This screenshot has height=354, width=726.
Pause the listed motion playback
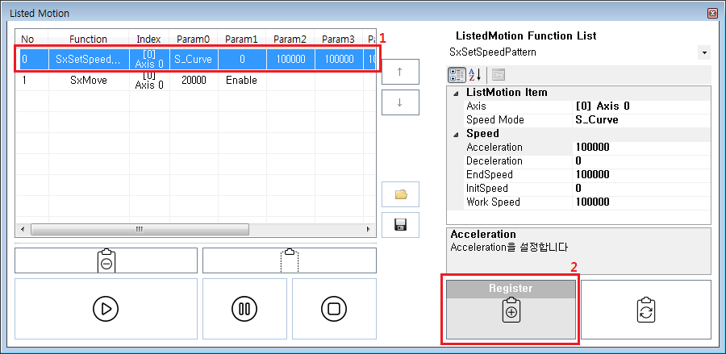[244, 309]
